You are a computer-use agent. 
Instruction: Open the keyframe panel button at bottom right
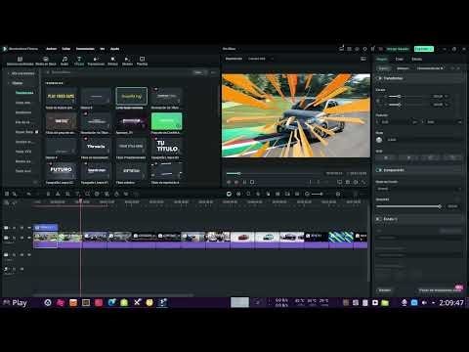click(x=440, y=290)
